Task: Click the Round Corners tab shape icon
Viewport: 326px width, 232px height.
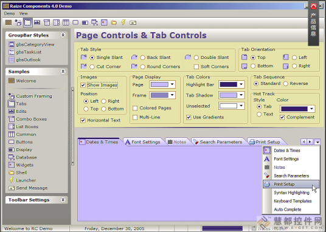Action: point(134,66)
